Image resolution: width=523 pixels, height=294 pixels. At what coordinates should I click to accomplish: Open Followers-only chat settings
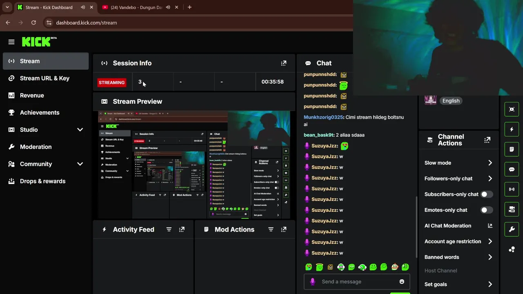pos(458,179)
